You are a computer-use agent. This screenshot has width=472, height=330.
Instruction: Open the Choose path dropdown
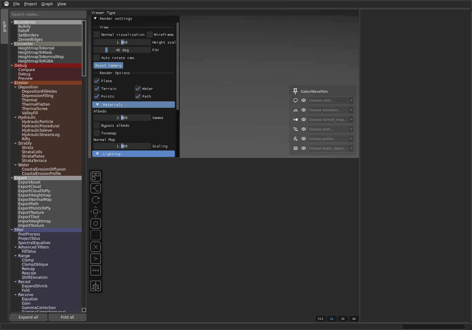pos(330,129)
